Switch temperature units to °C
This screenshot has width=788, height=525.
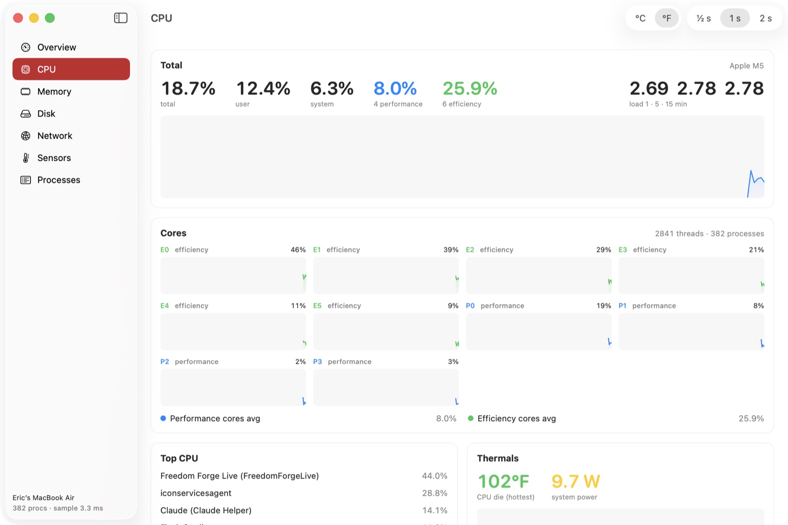tap(640, 18)
